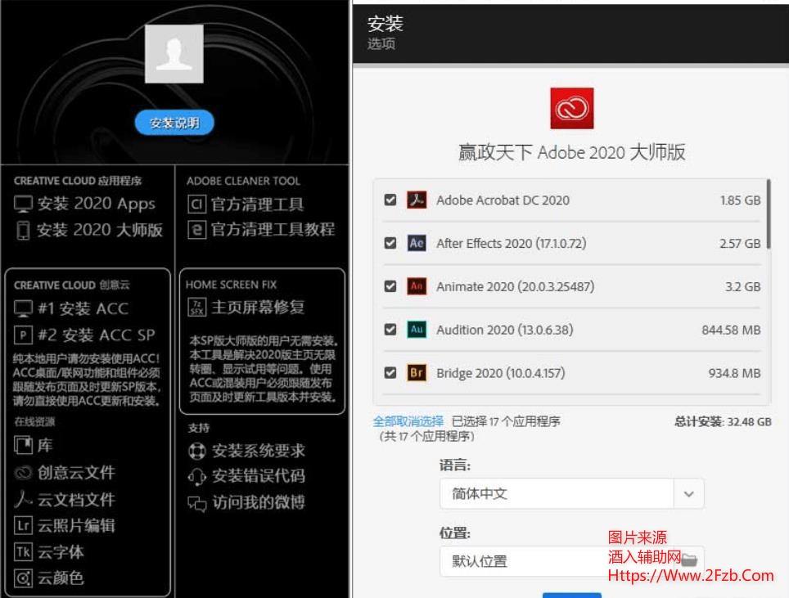Toggle the Bridge 2020 checkbox
Image resolution: width=789 pixels, height=598 pixels.
click(390, 373)
